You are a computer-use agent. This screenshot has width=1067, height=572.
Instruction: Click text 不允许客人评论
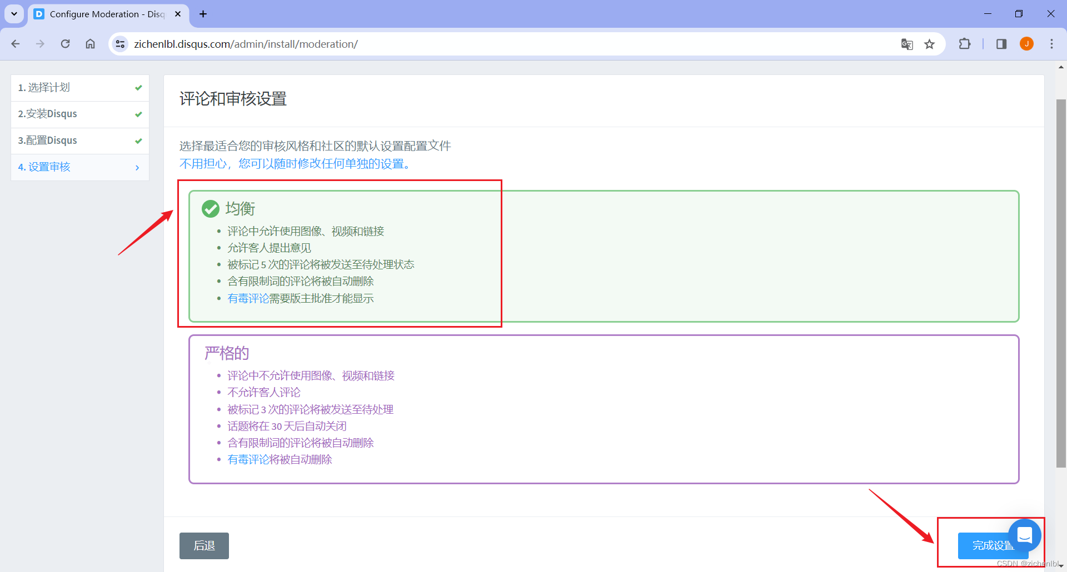[x=264, y=392]
